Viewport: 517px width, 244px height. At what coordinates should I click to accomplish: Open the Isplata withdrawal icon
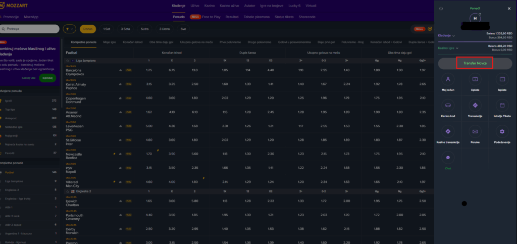[x=501, y=79]
